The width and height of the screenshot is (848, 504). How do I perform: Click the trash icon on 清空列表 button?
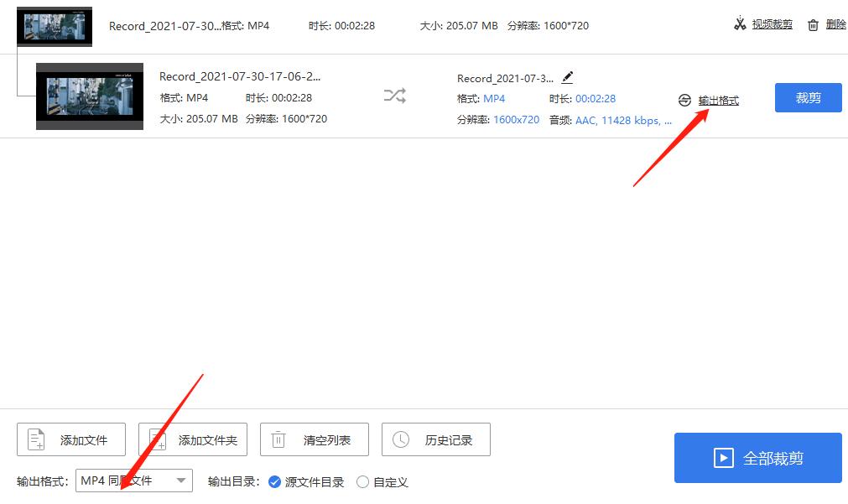pyautogui.click(x=278, y=439)
